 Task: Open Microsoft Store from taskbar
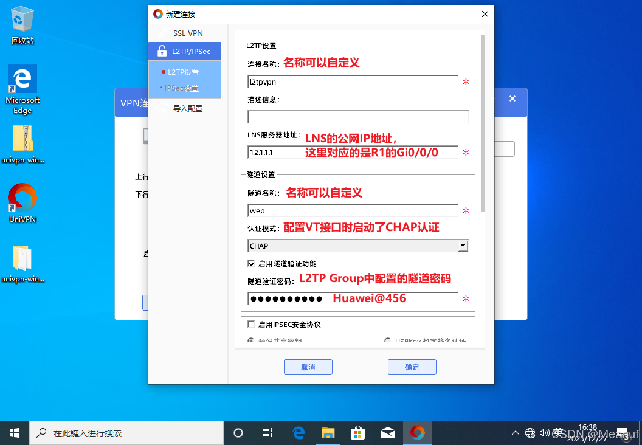pyautogui.click(x=357, y=433)
